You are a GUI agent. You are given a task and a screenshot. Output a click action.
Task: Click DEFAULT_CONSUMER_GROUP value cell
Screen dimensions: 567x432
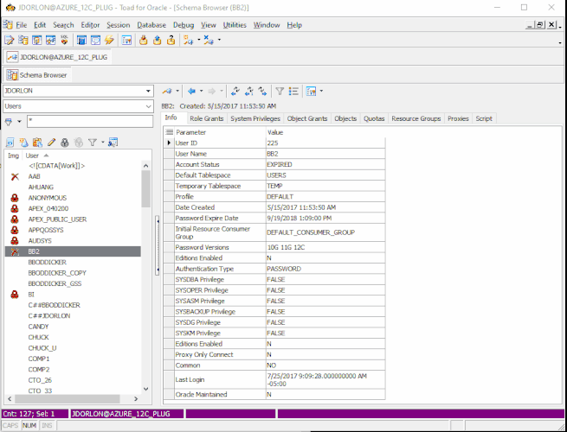(325, 232)
